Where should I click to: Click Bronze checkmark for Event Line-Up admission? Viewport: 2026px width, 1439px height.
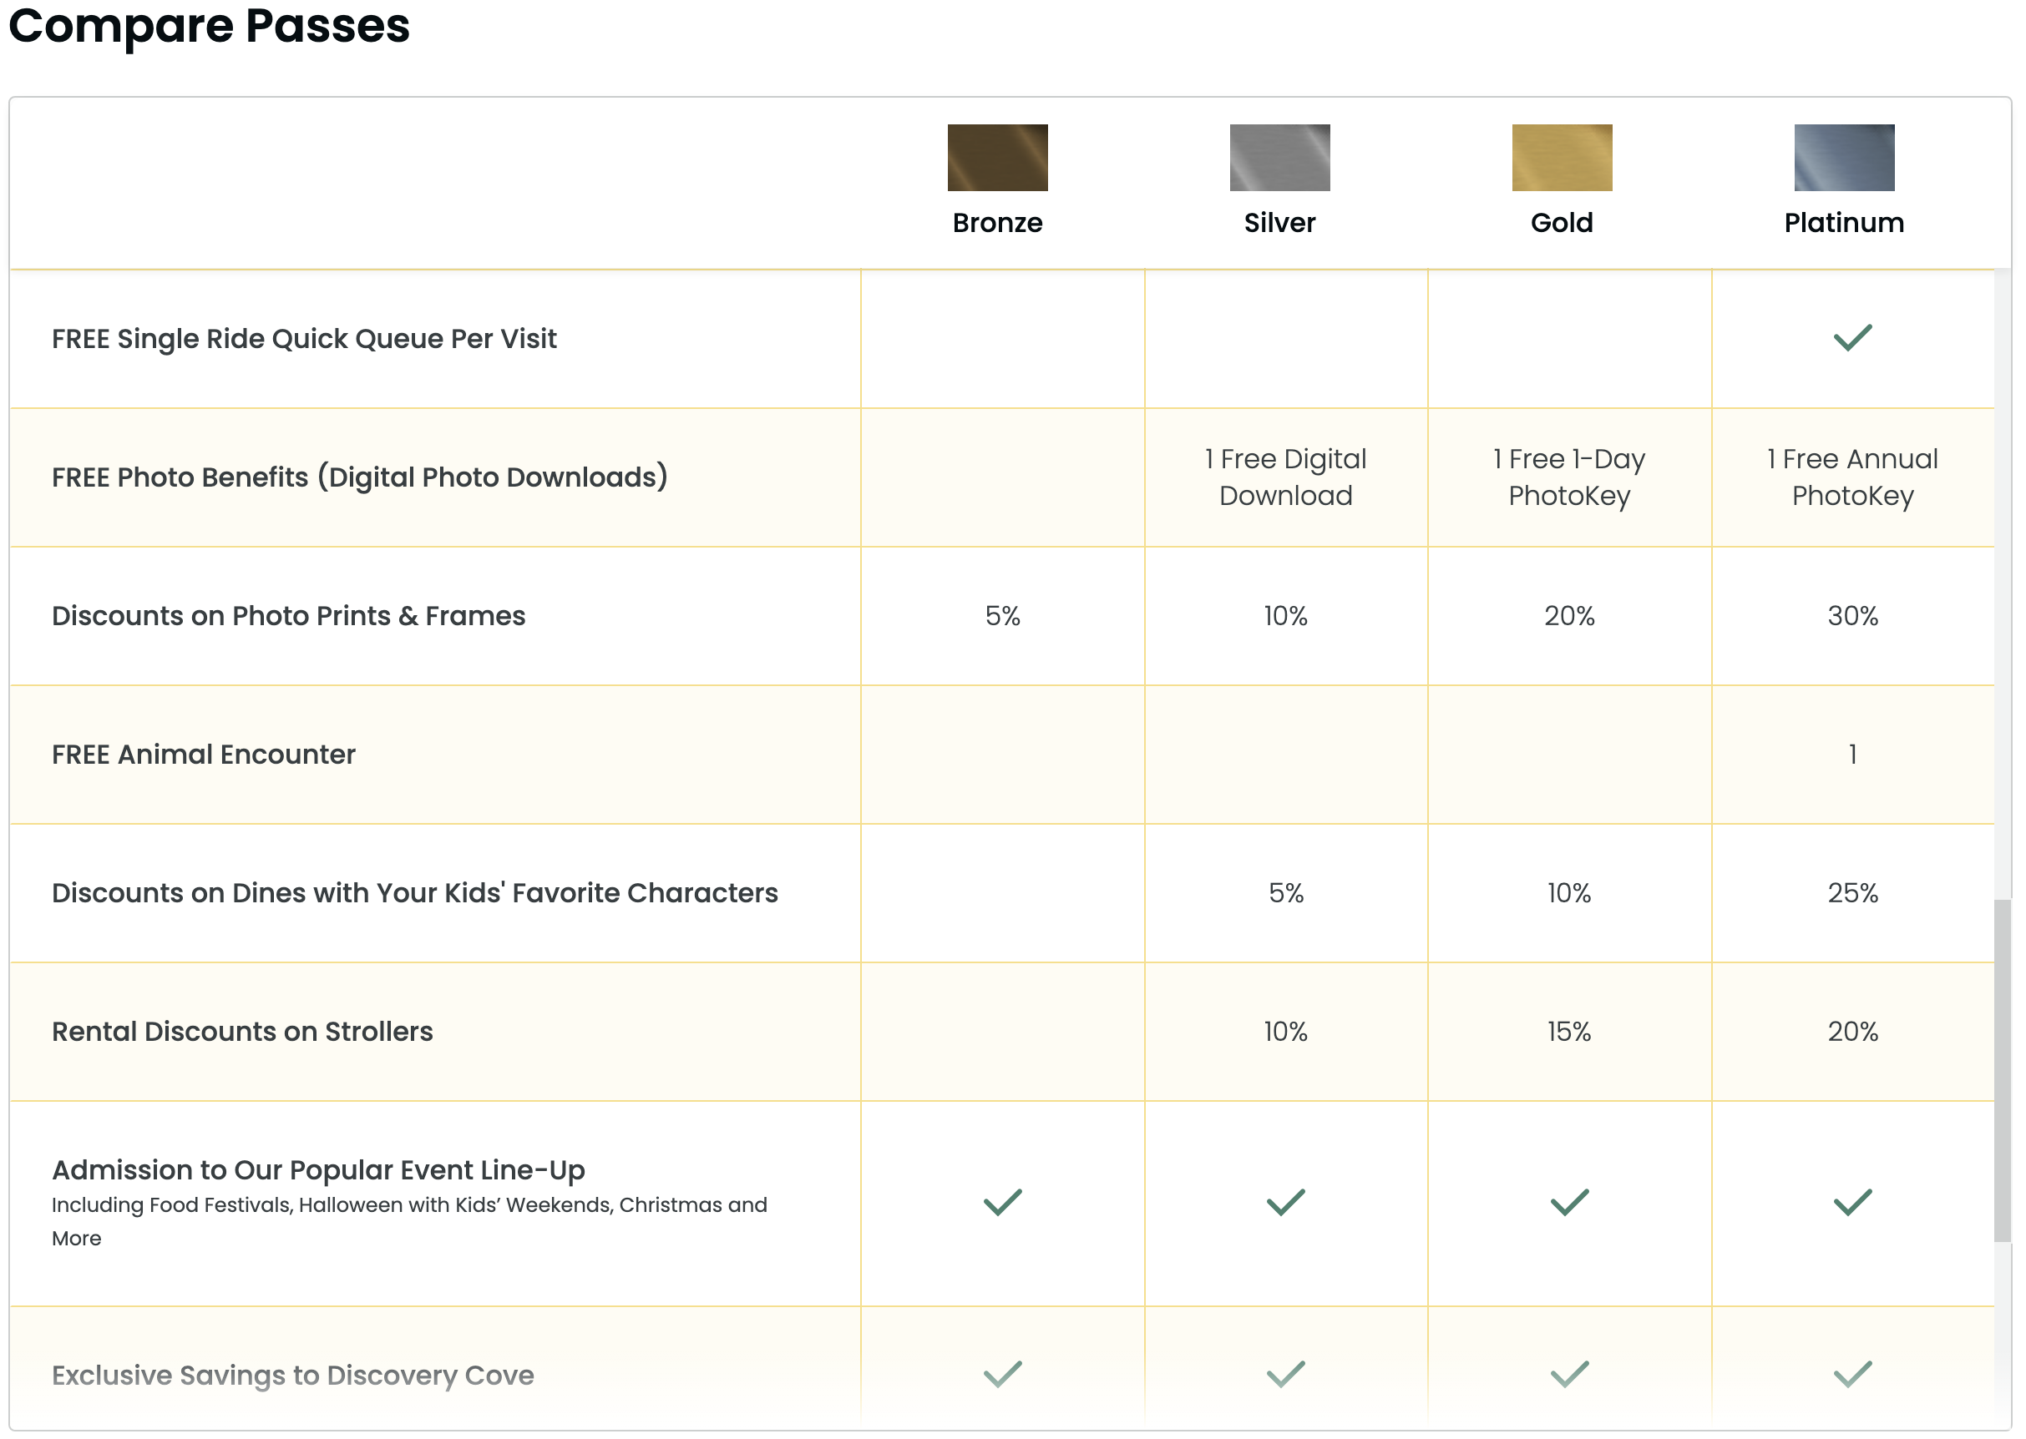(x=1003, y=1201)
